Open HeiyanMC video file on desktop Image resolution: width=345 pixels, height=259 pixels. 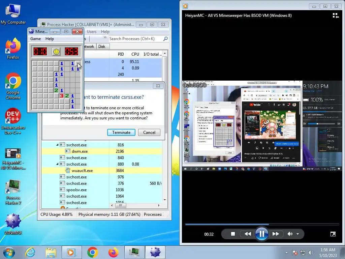point(13,159)
